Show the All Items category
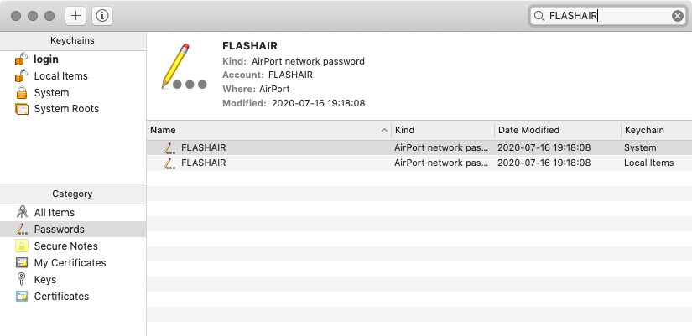 pyautogui.click(x=54, y=213)
